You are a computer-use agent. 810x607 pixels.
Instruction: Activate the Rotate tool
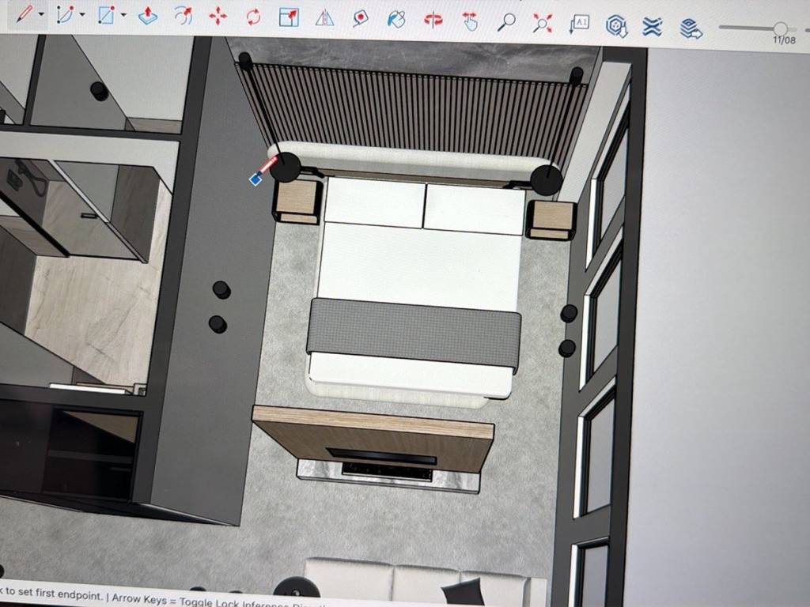[x=254, y=17]
